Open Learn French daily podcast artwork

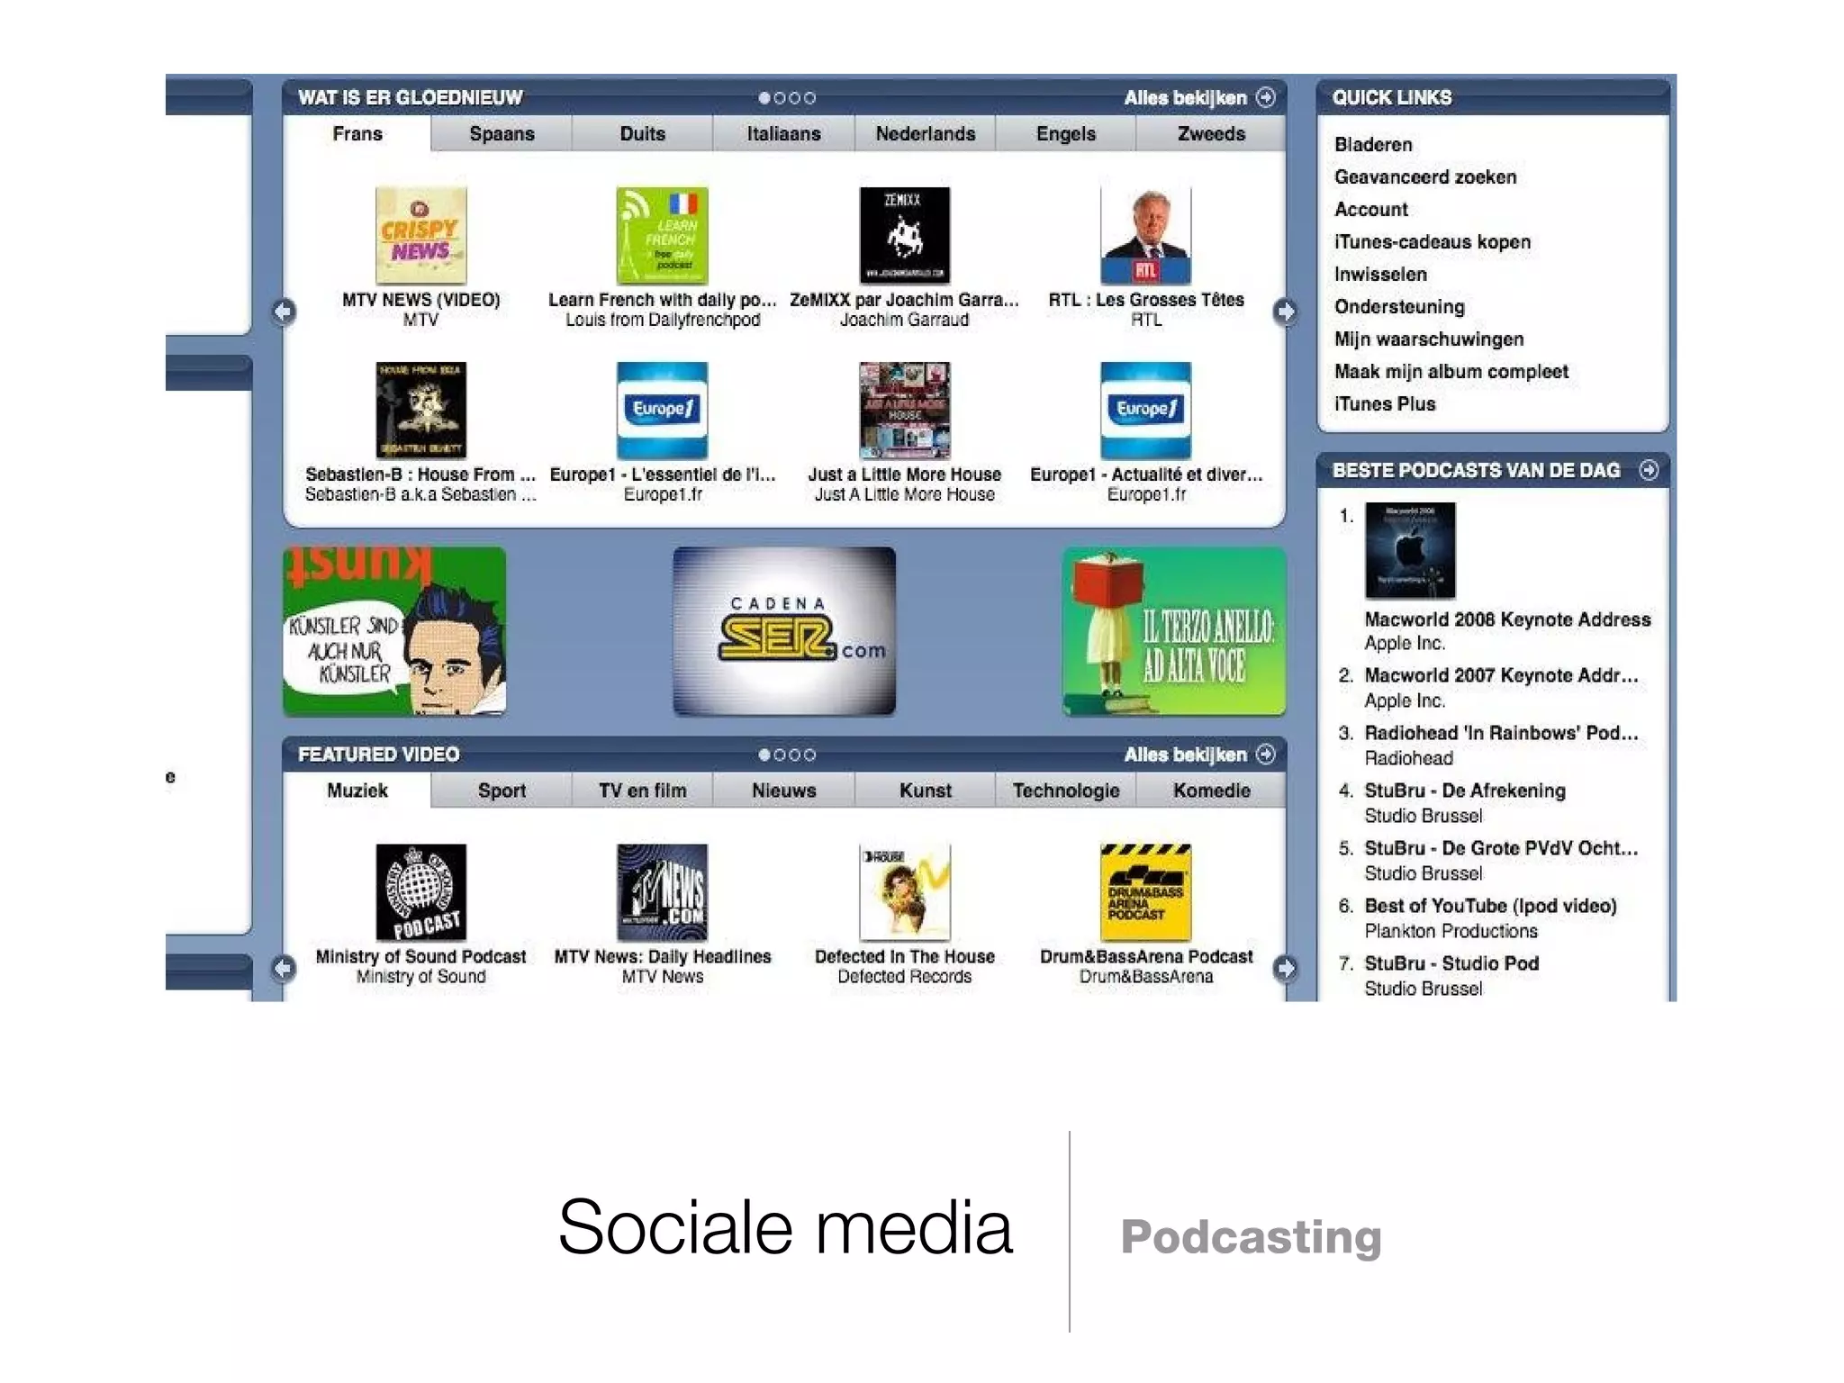[x=662, y=236]
